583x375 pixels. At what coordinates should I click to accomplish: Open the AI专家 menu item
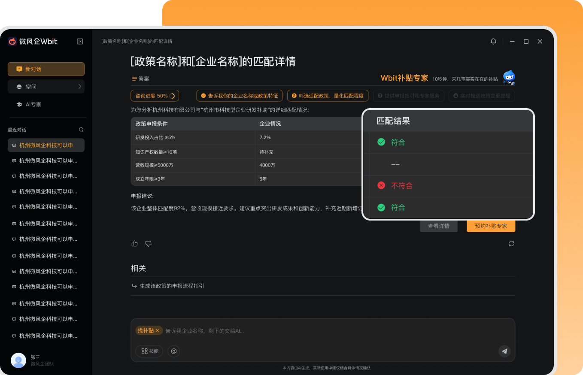33,104
